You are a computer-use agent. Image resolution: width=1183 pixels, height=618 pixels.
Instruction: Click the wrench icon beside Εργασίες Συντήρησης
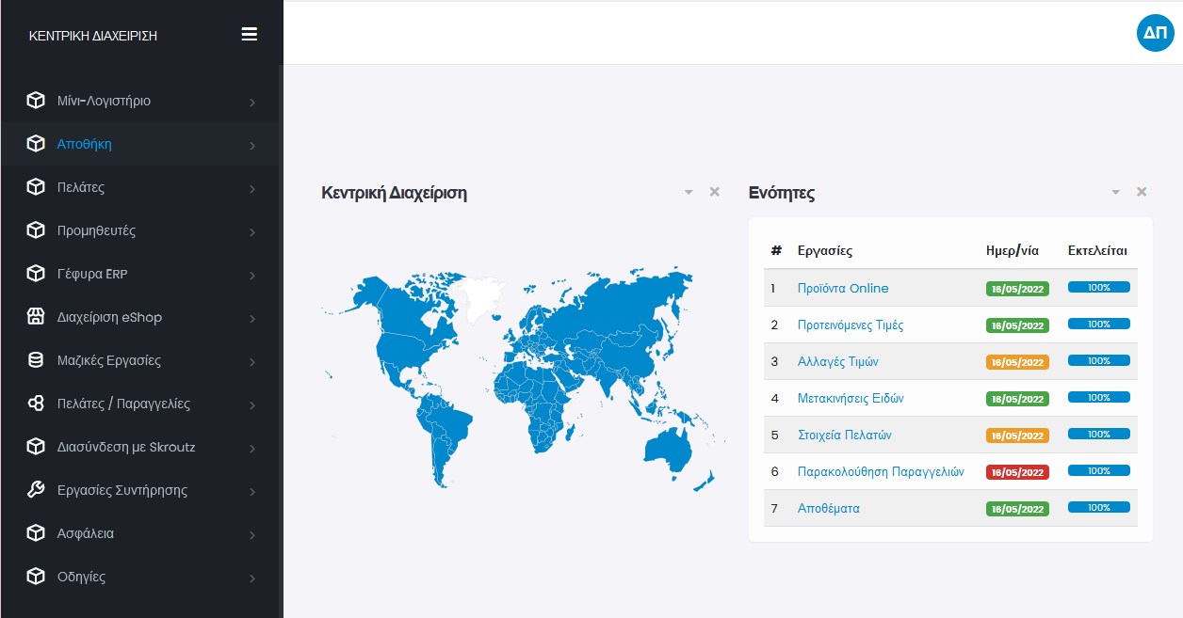click(x=36, y=490)
